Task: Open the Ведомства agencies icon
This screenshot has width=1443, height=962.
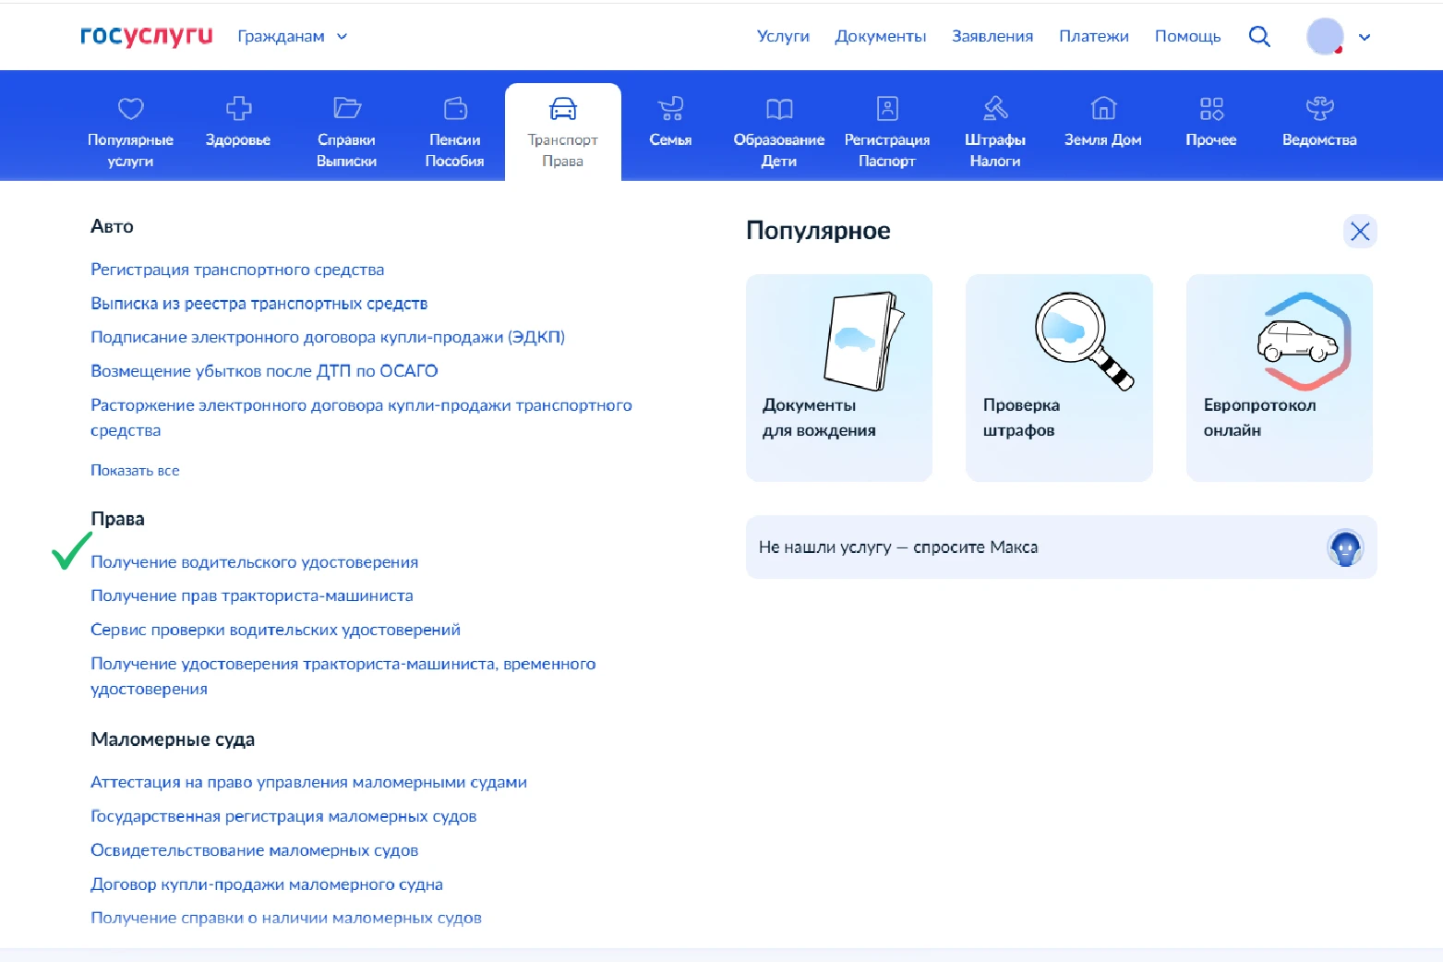Action: 1319,109
